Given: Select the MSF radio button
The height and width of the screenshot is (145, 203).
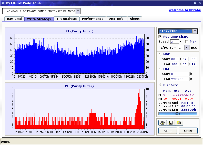Looking at the screenshot, I should coord(160,54).
